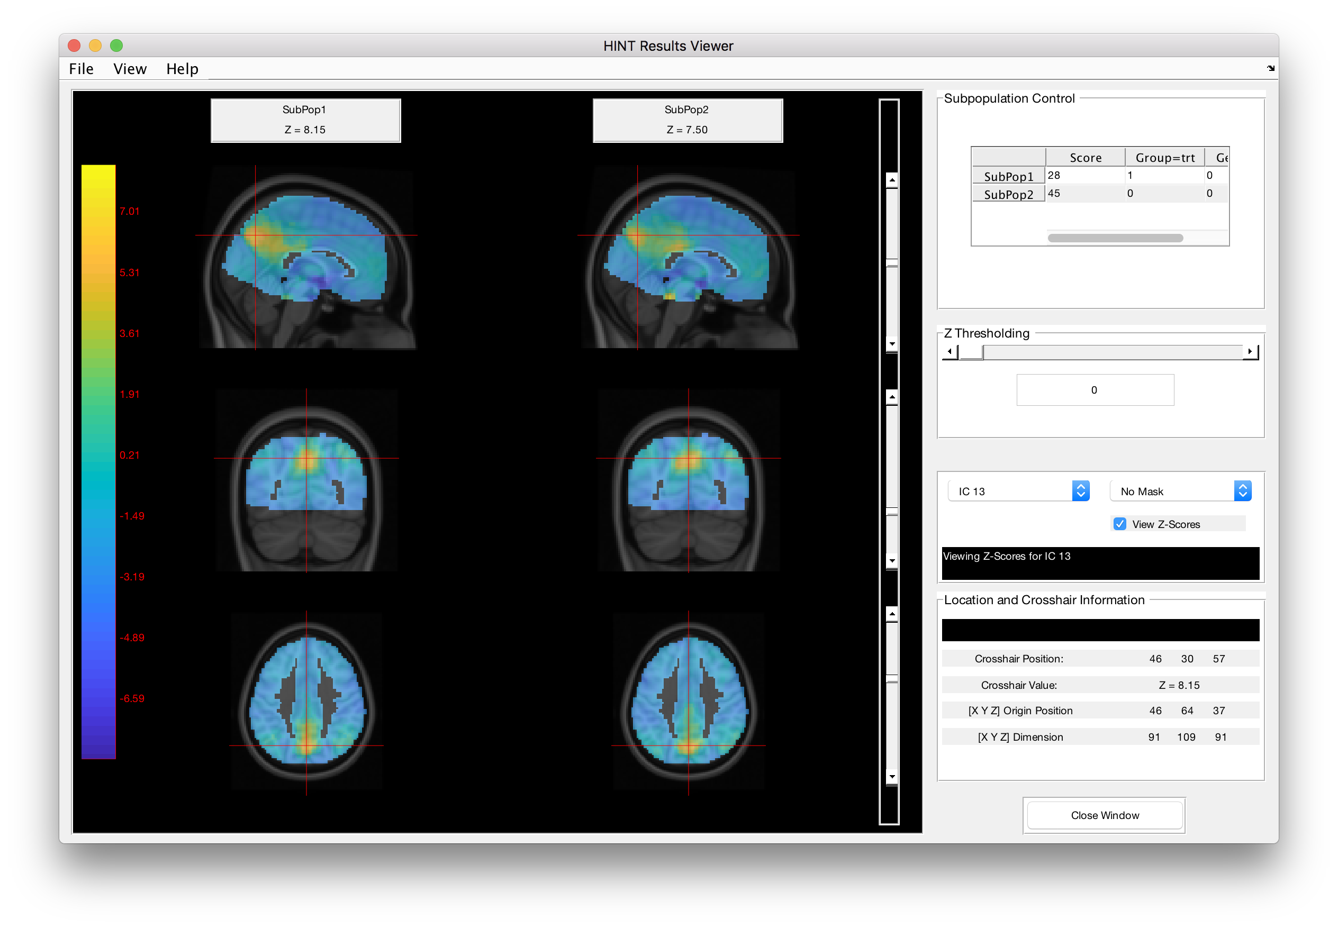Screen dimensions: 1338x928
Task: Click Z Thresholding right arrow
Action: tap(1250, 352)
